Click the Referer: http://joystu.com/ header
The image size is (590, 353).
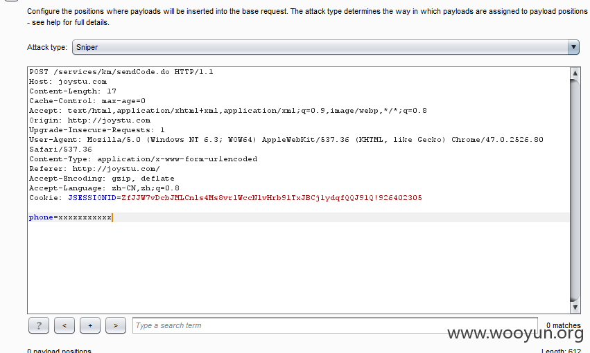[94, 169]
